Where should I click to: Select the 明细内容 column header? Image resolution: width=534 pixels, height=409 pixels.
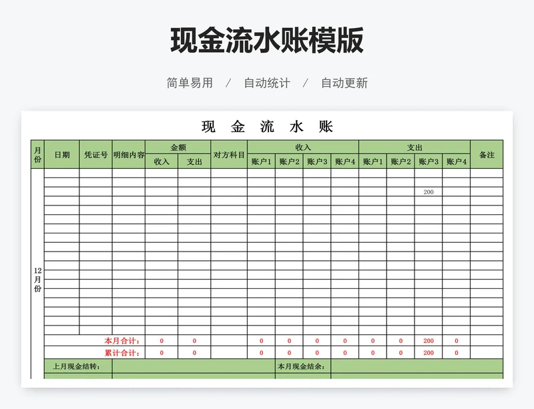pyautogui.click(x=129, y=154)
